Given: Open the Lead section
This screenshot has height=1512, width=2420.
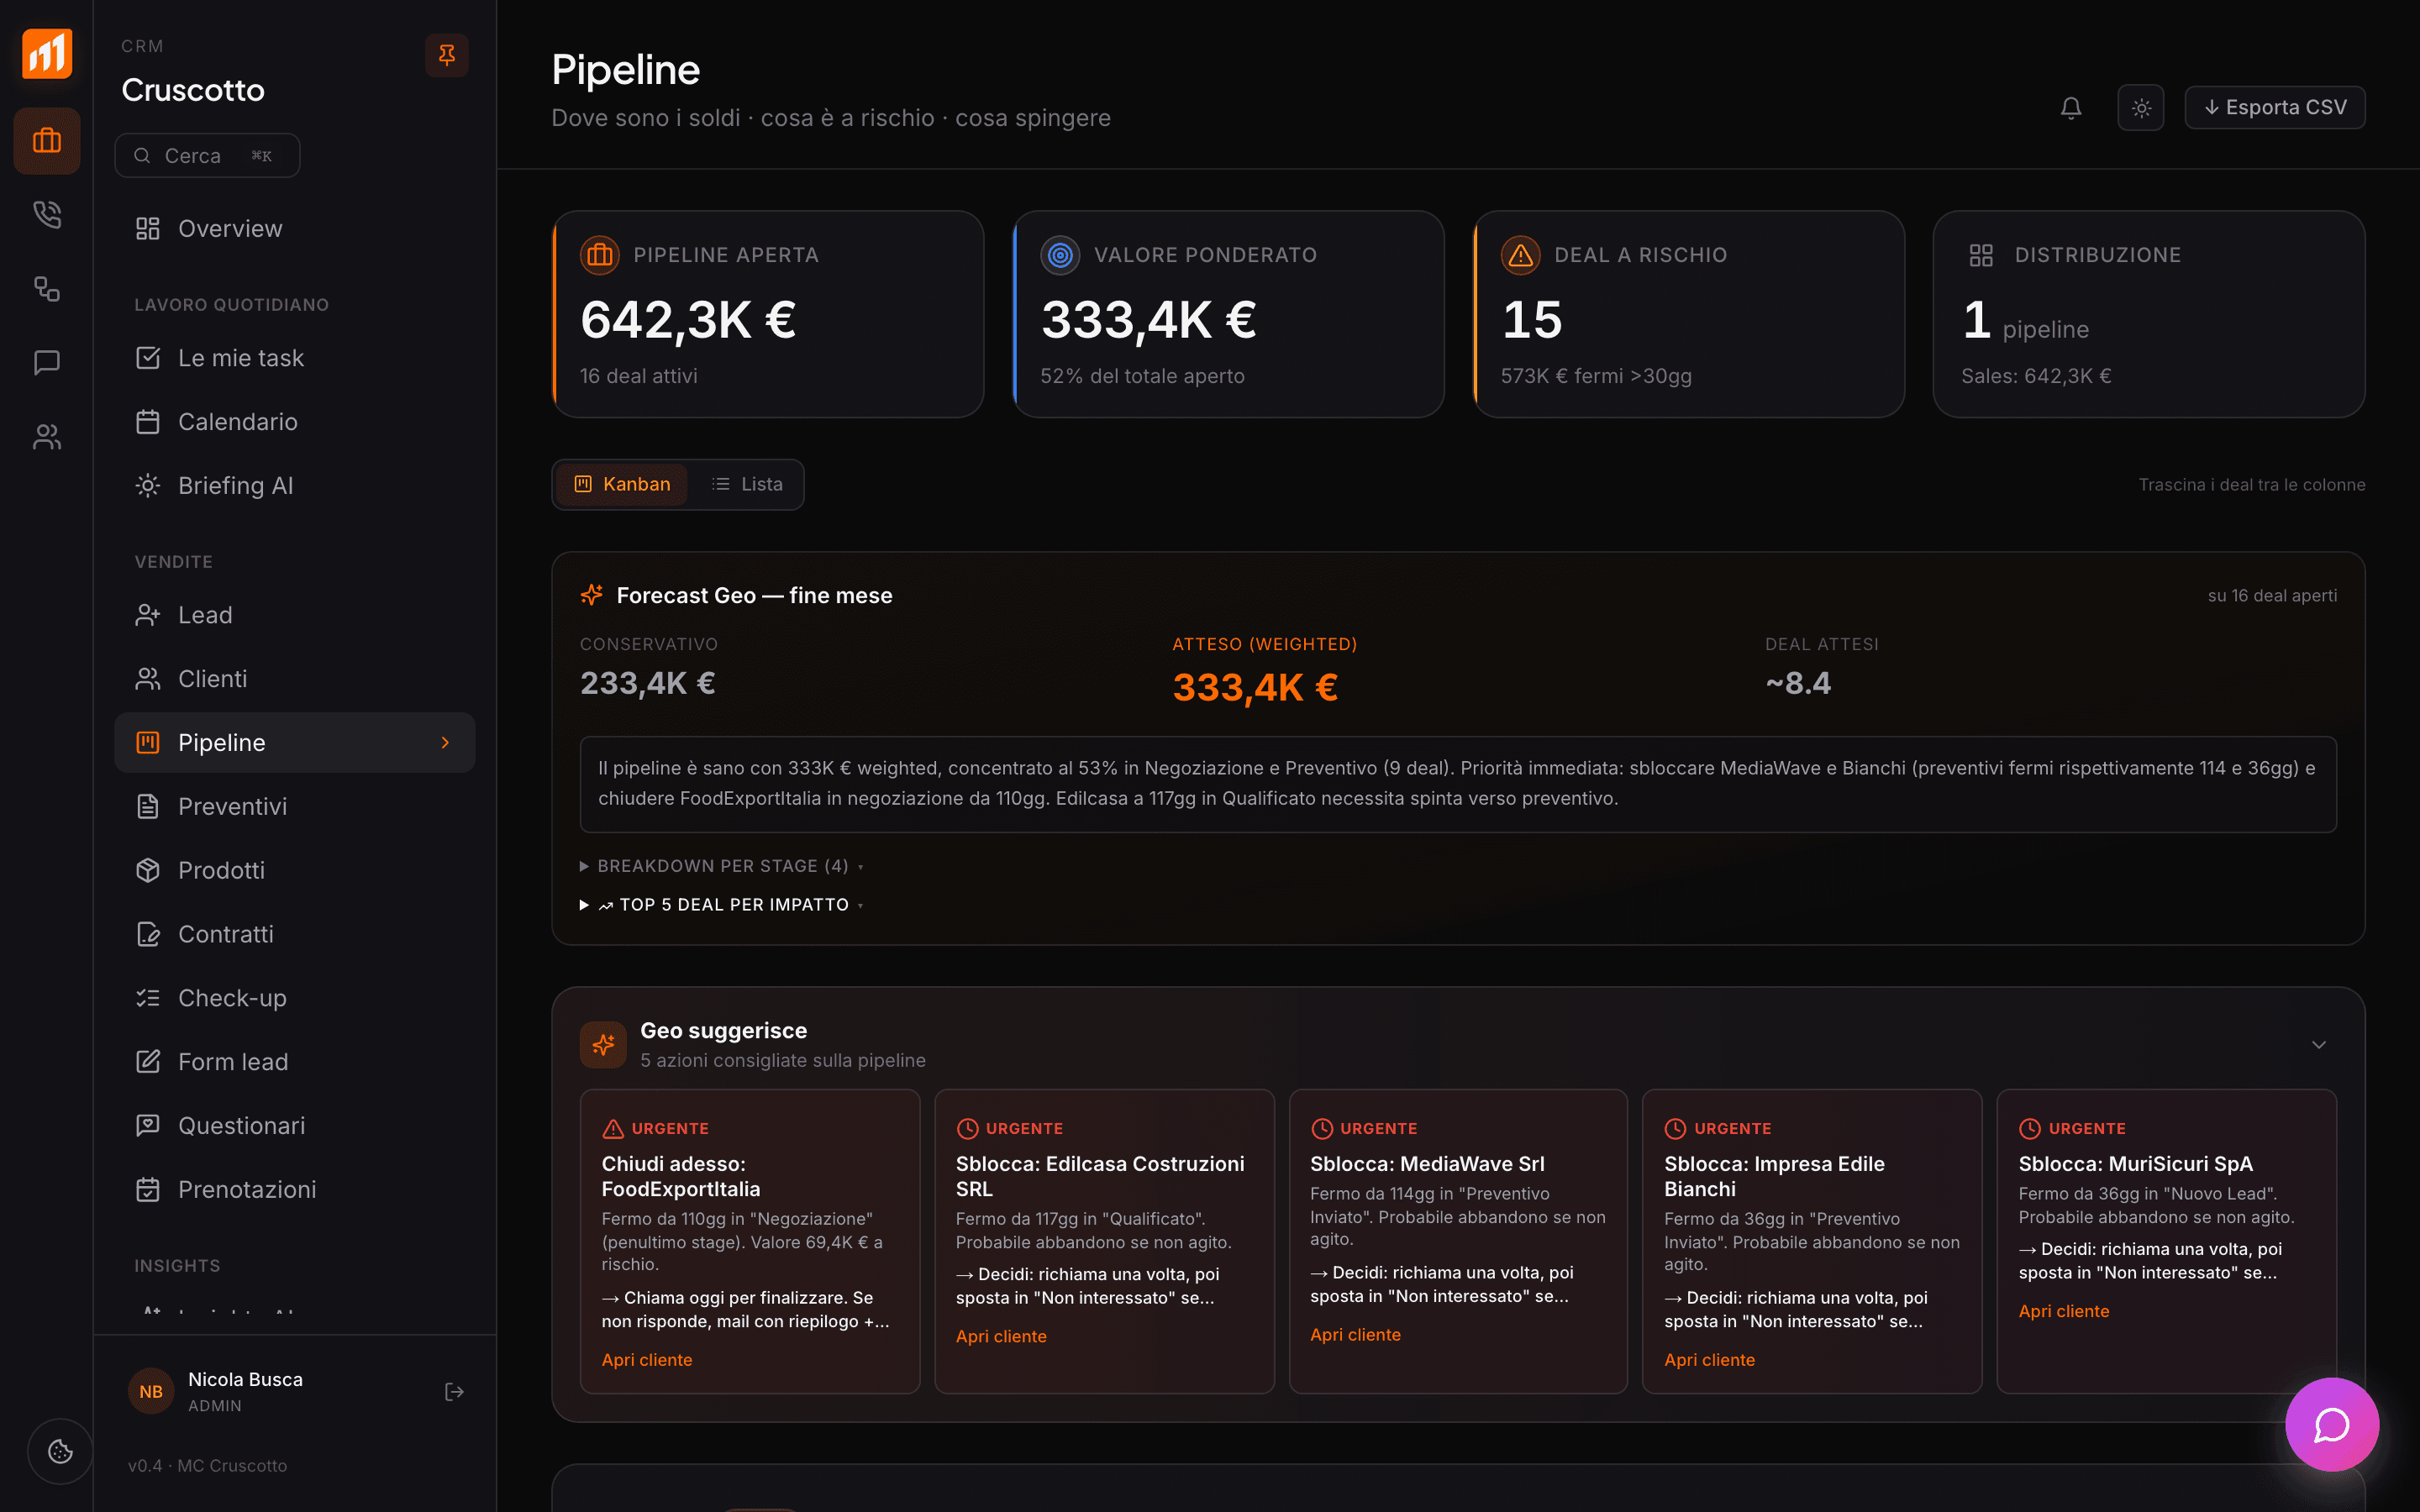Looking at the screenshot, I should pos(294,615).
